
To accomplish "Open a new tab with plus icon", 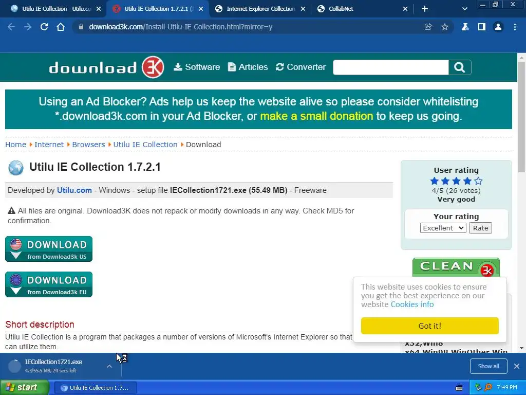I will tap(425, 9).
